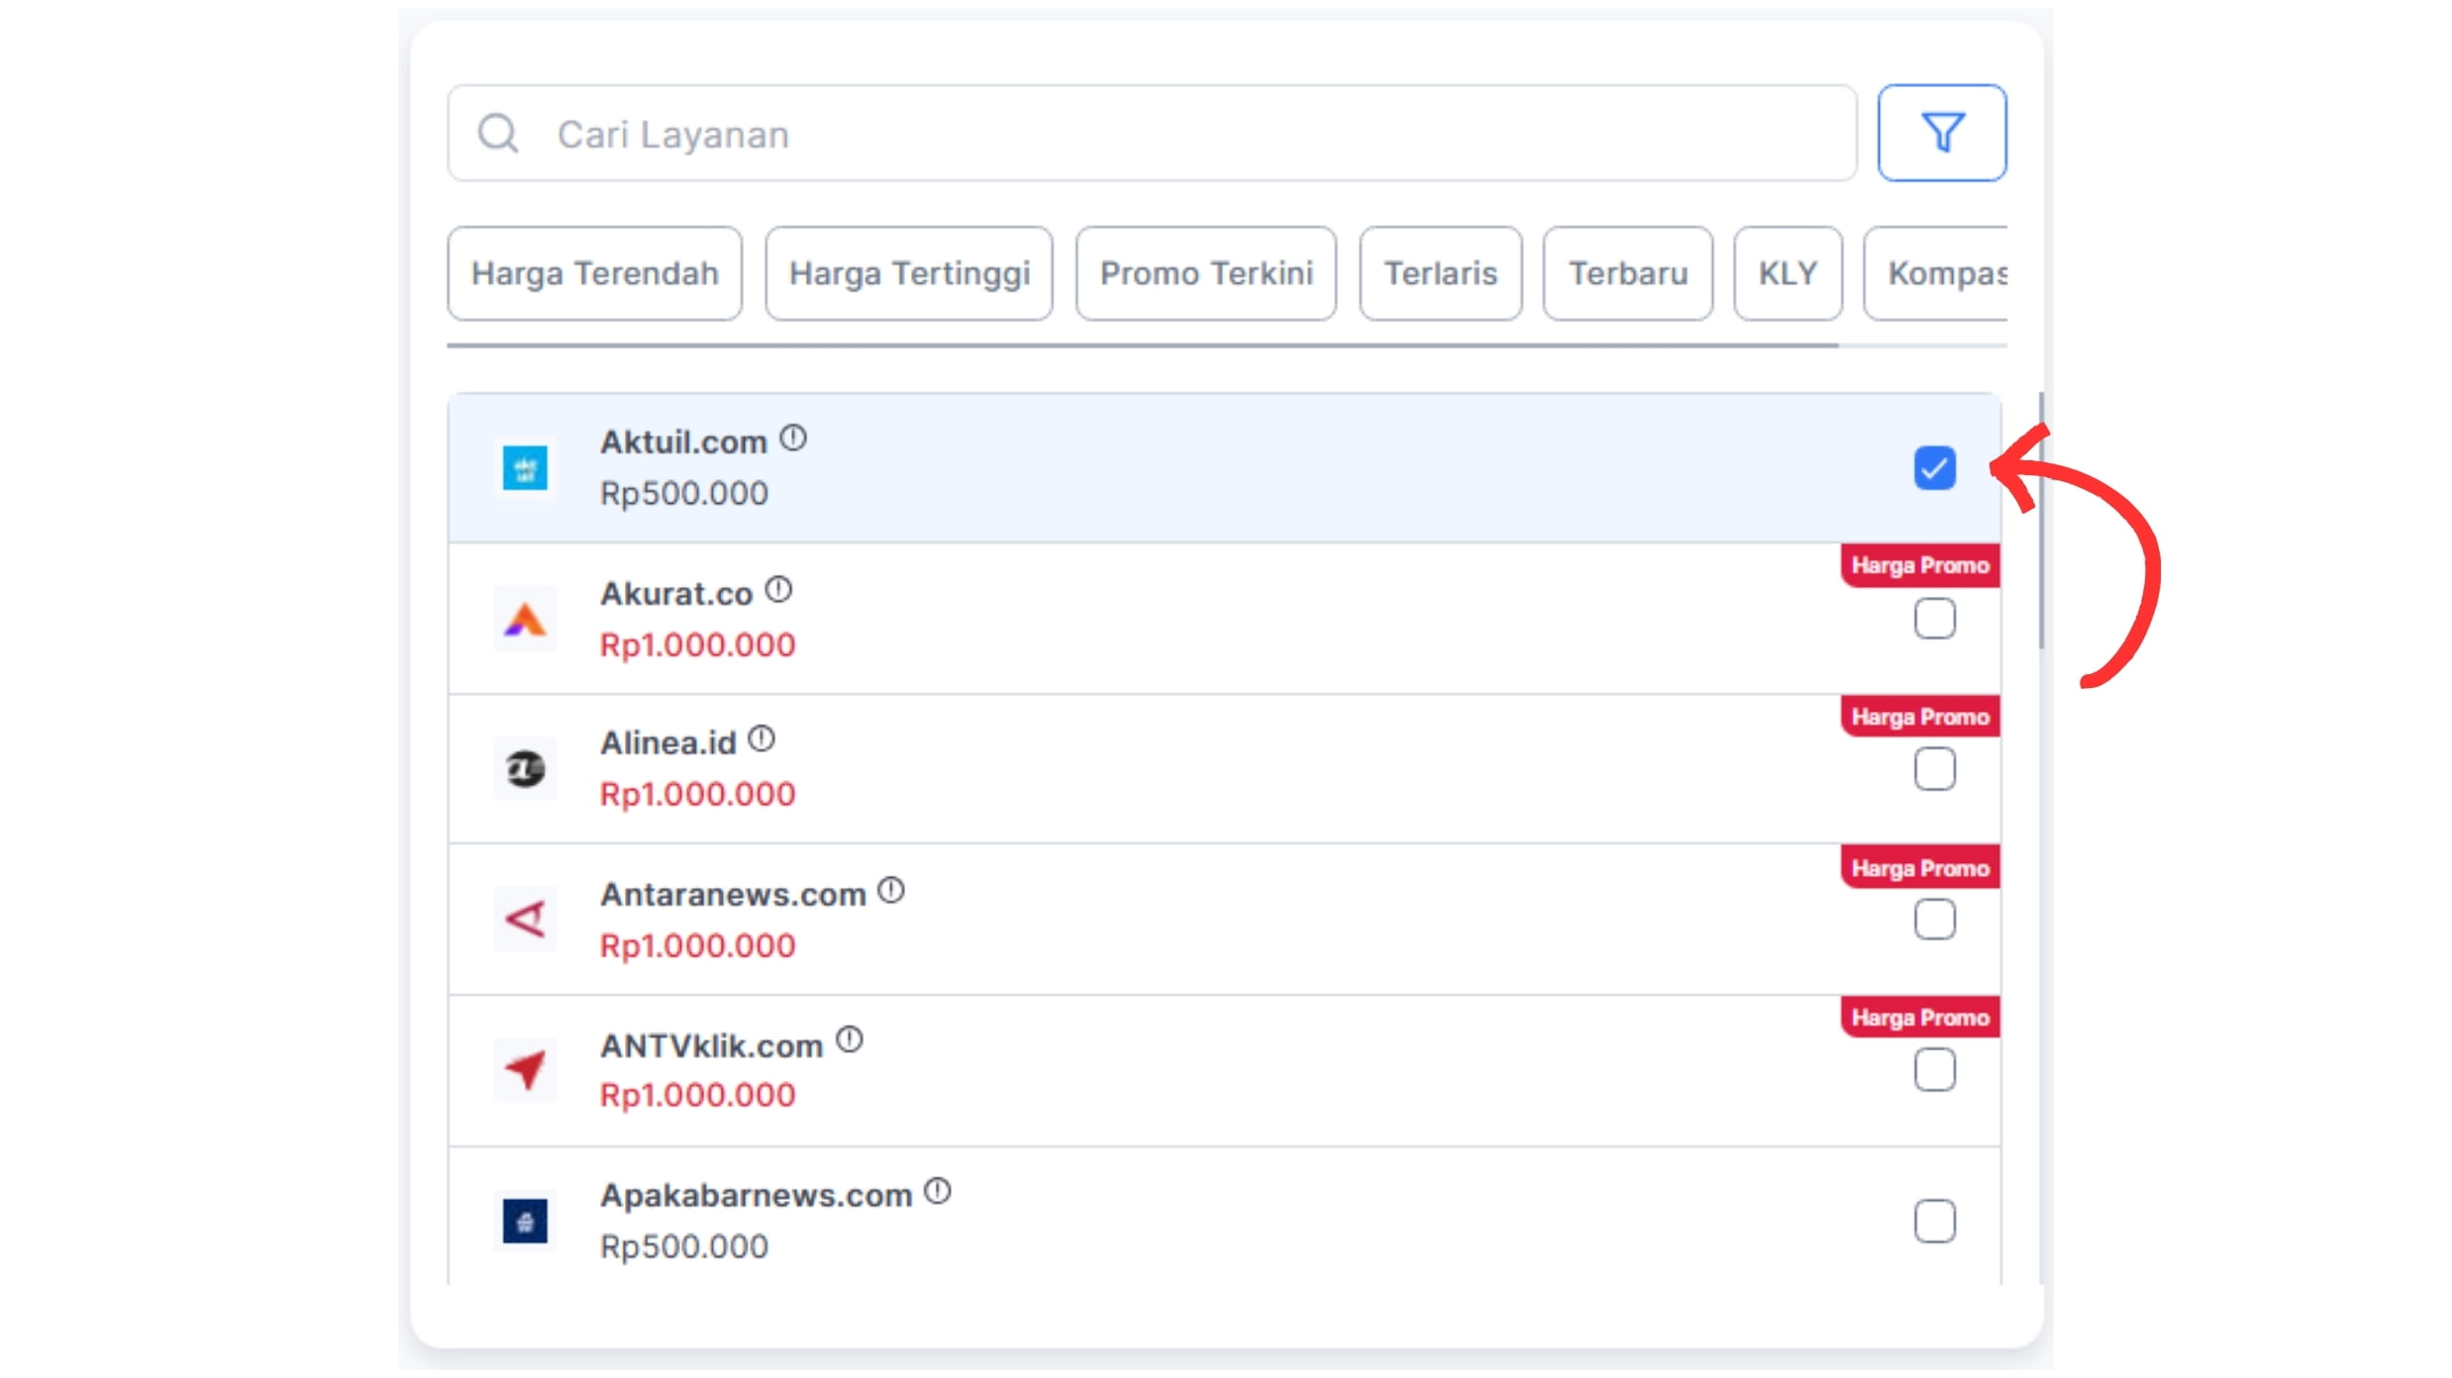The height and width of the screenshot is (1378, 2452).
Task: Show info for Antaranews.com
Action: [891, 891]
